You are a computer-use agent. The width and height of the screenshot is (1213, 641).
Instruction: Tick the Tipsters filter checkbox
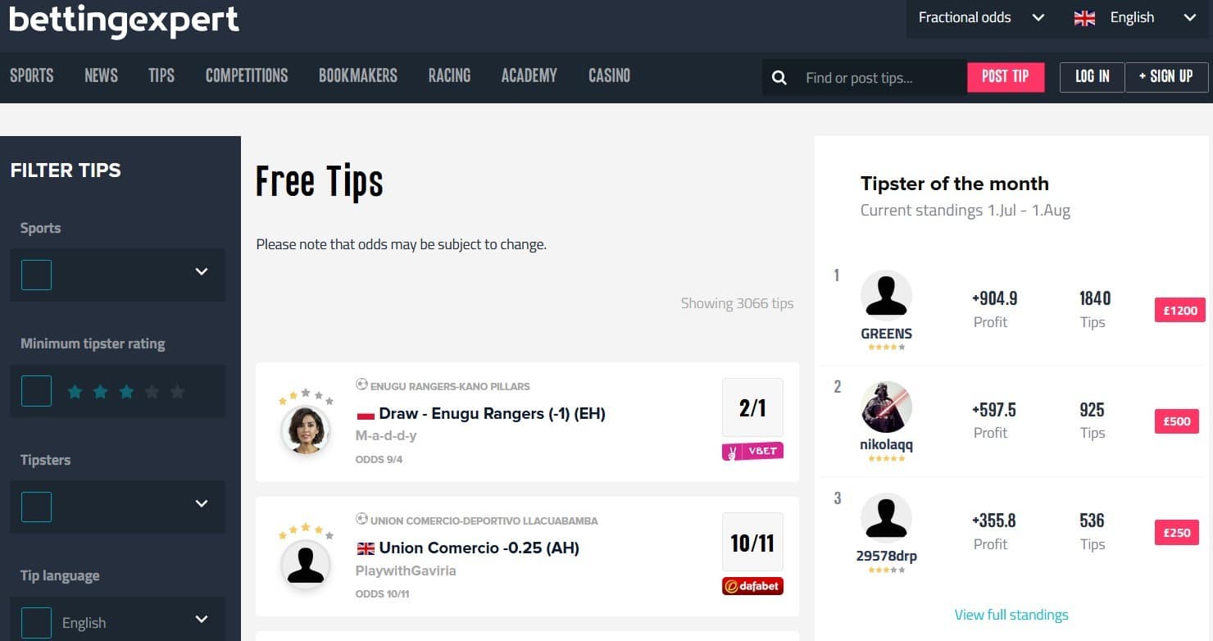click(x=36, y=507)
